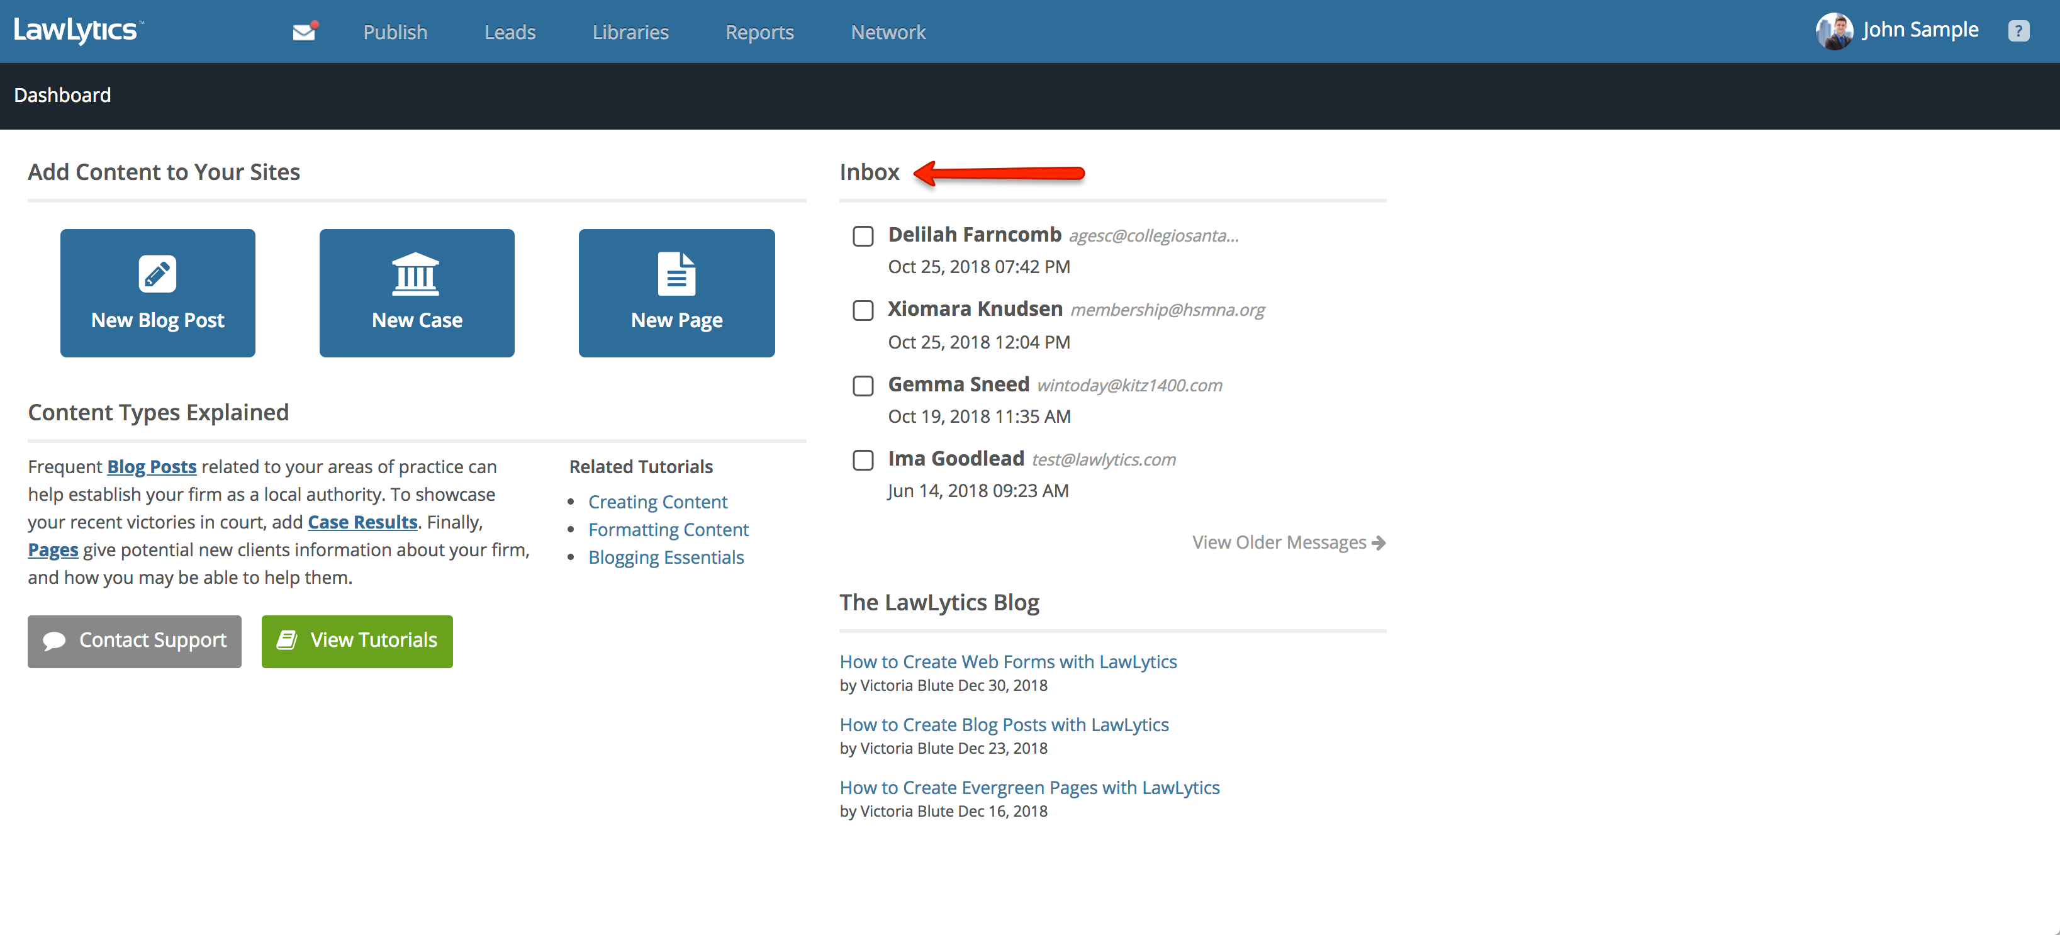Screen dimensions: 2060x935
Task: Click the test@lawlytics.com email address
Action: 1104,460
